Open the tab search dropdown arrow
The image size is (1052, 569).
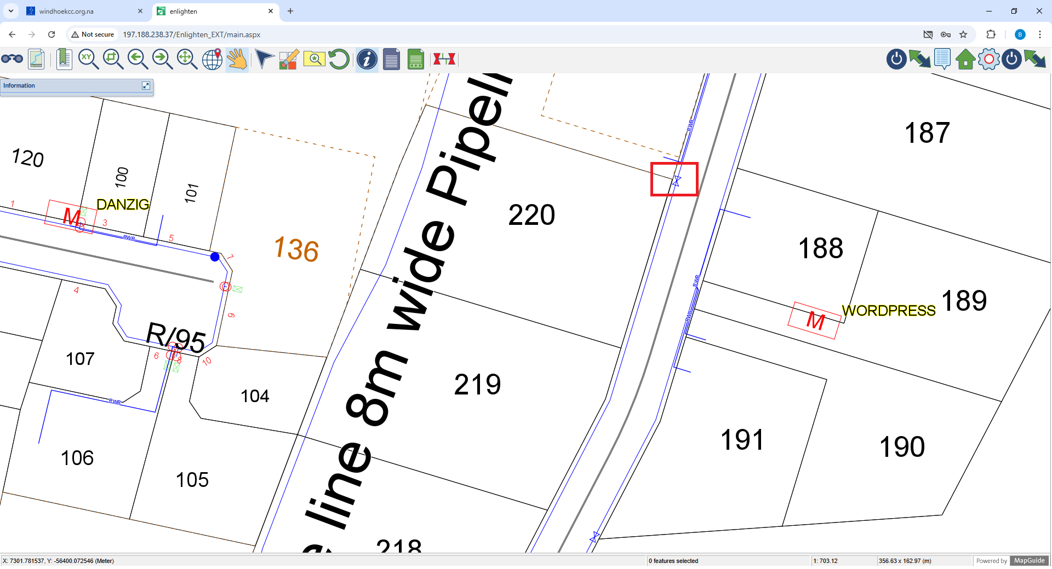coord(10,11)
